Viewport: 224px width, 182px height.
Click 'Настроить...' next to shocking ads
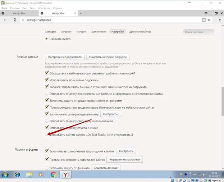click(111, 114)
